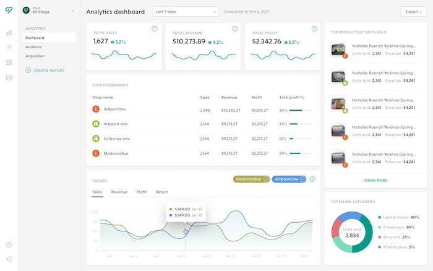The image size is (433, 271).
Task: Click the Etsy icon beside Modercre8ve
Action: tap(96, 153)
